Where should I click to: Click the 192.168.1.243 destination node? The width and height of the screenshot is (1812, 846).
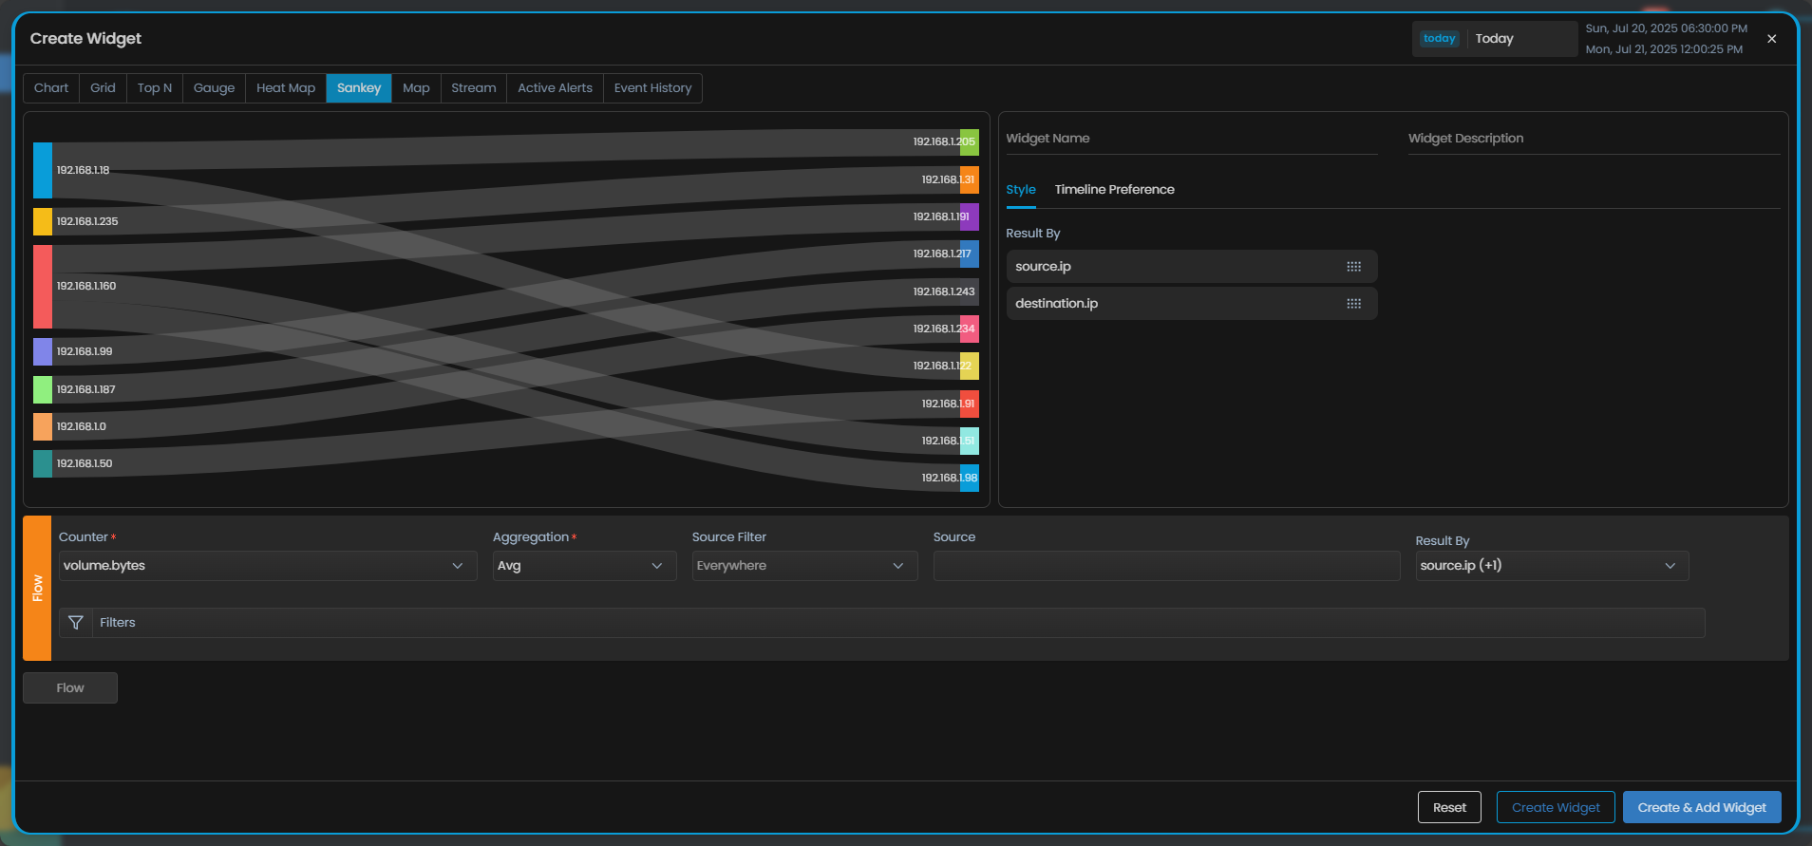pyautogui.click(x=970, y=291)
